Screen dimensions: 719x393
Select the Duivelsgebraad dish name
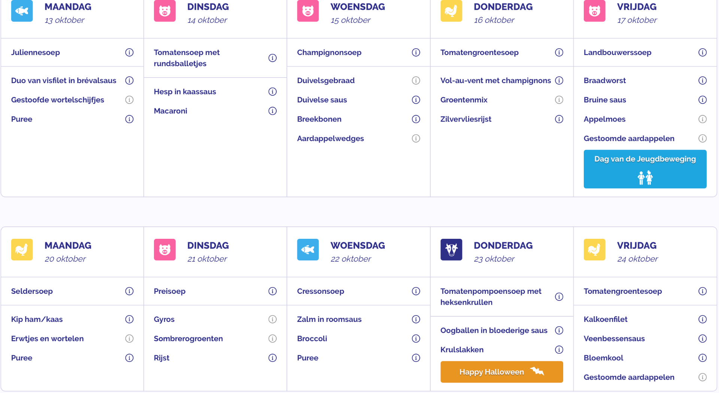click(x=326, y=80)
